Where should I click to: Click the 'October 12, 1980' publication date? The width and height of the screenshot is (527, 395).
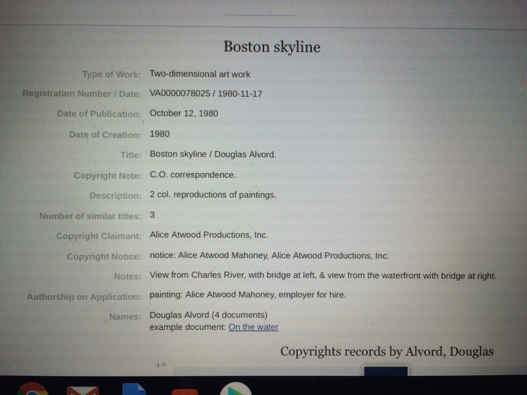coord(184,114)
